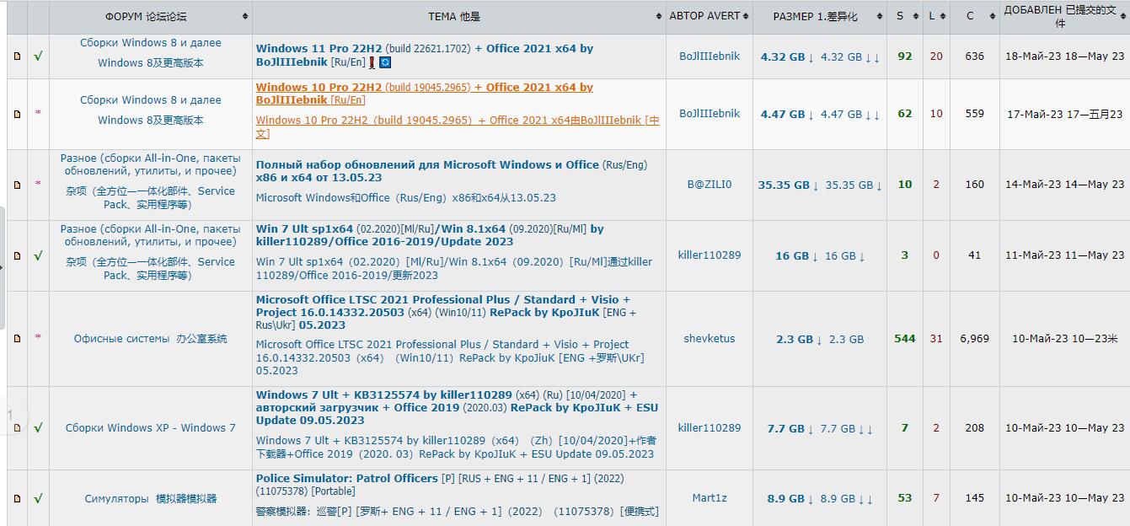The image size is (1130, 526).
Task: Click the thermometer icon after Windows 11 title
Action: (x=372, y=61)
